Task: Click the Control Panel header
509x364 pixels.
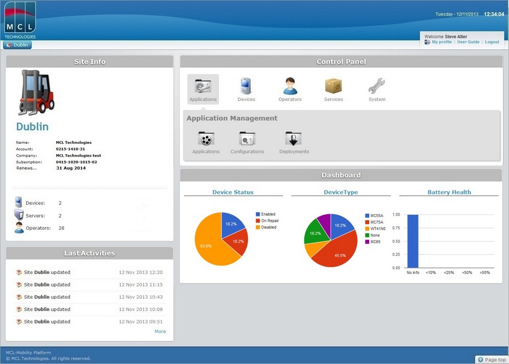Action: coord(341,61)
